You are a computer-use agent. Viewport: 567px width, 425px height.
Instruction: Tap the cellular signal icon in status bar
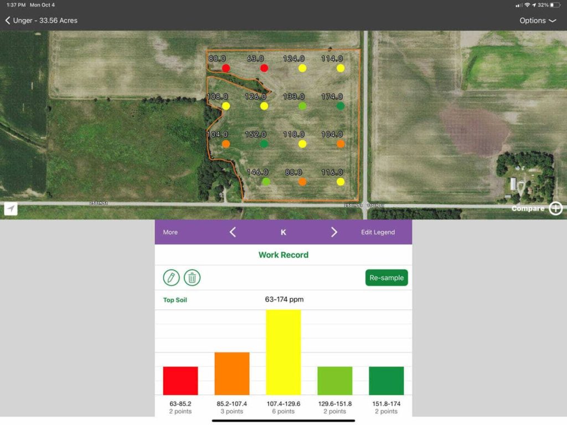[x=519, y=4]
